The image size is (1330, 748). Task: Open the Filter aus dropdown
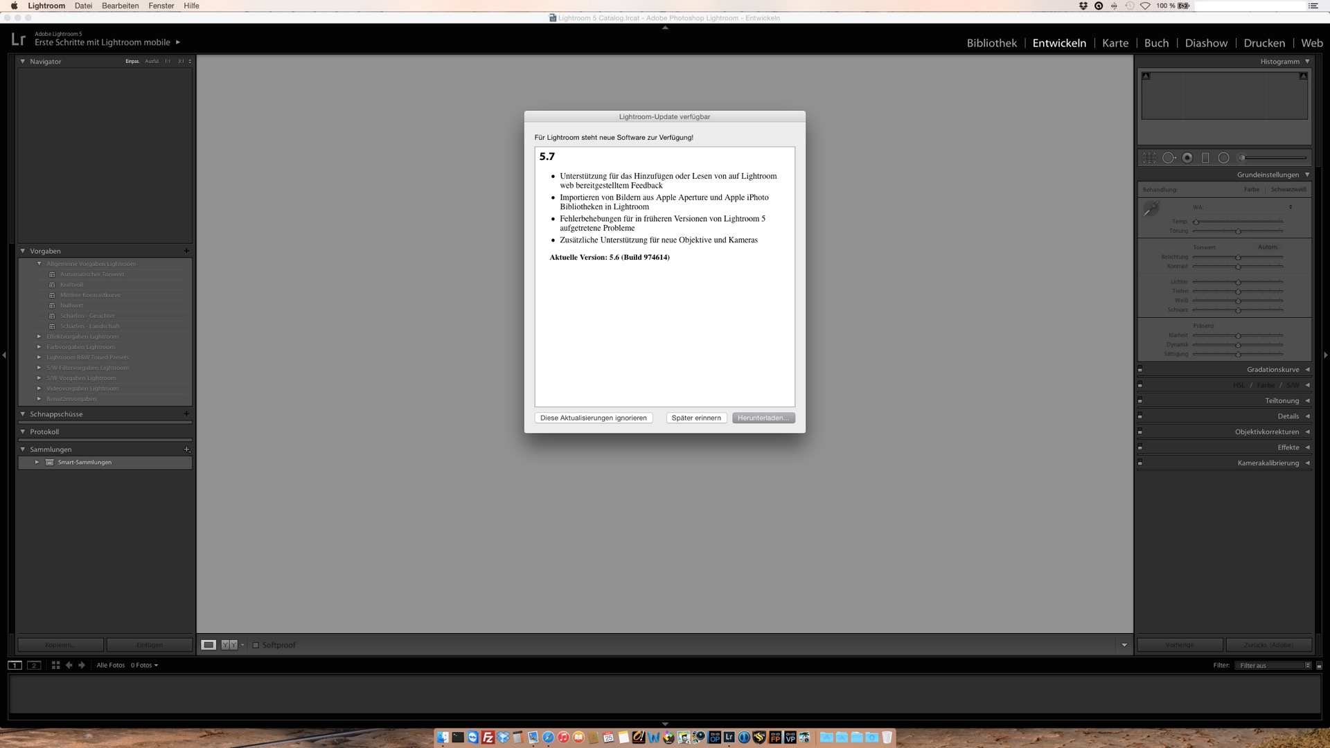pos(1273,666)
